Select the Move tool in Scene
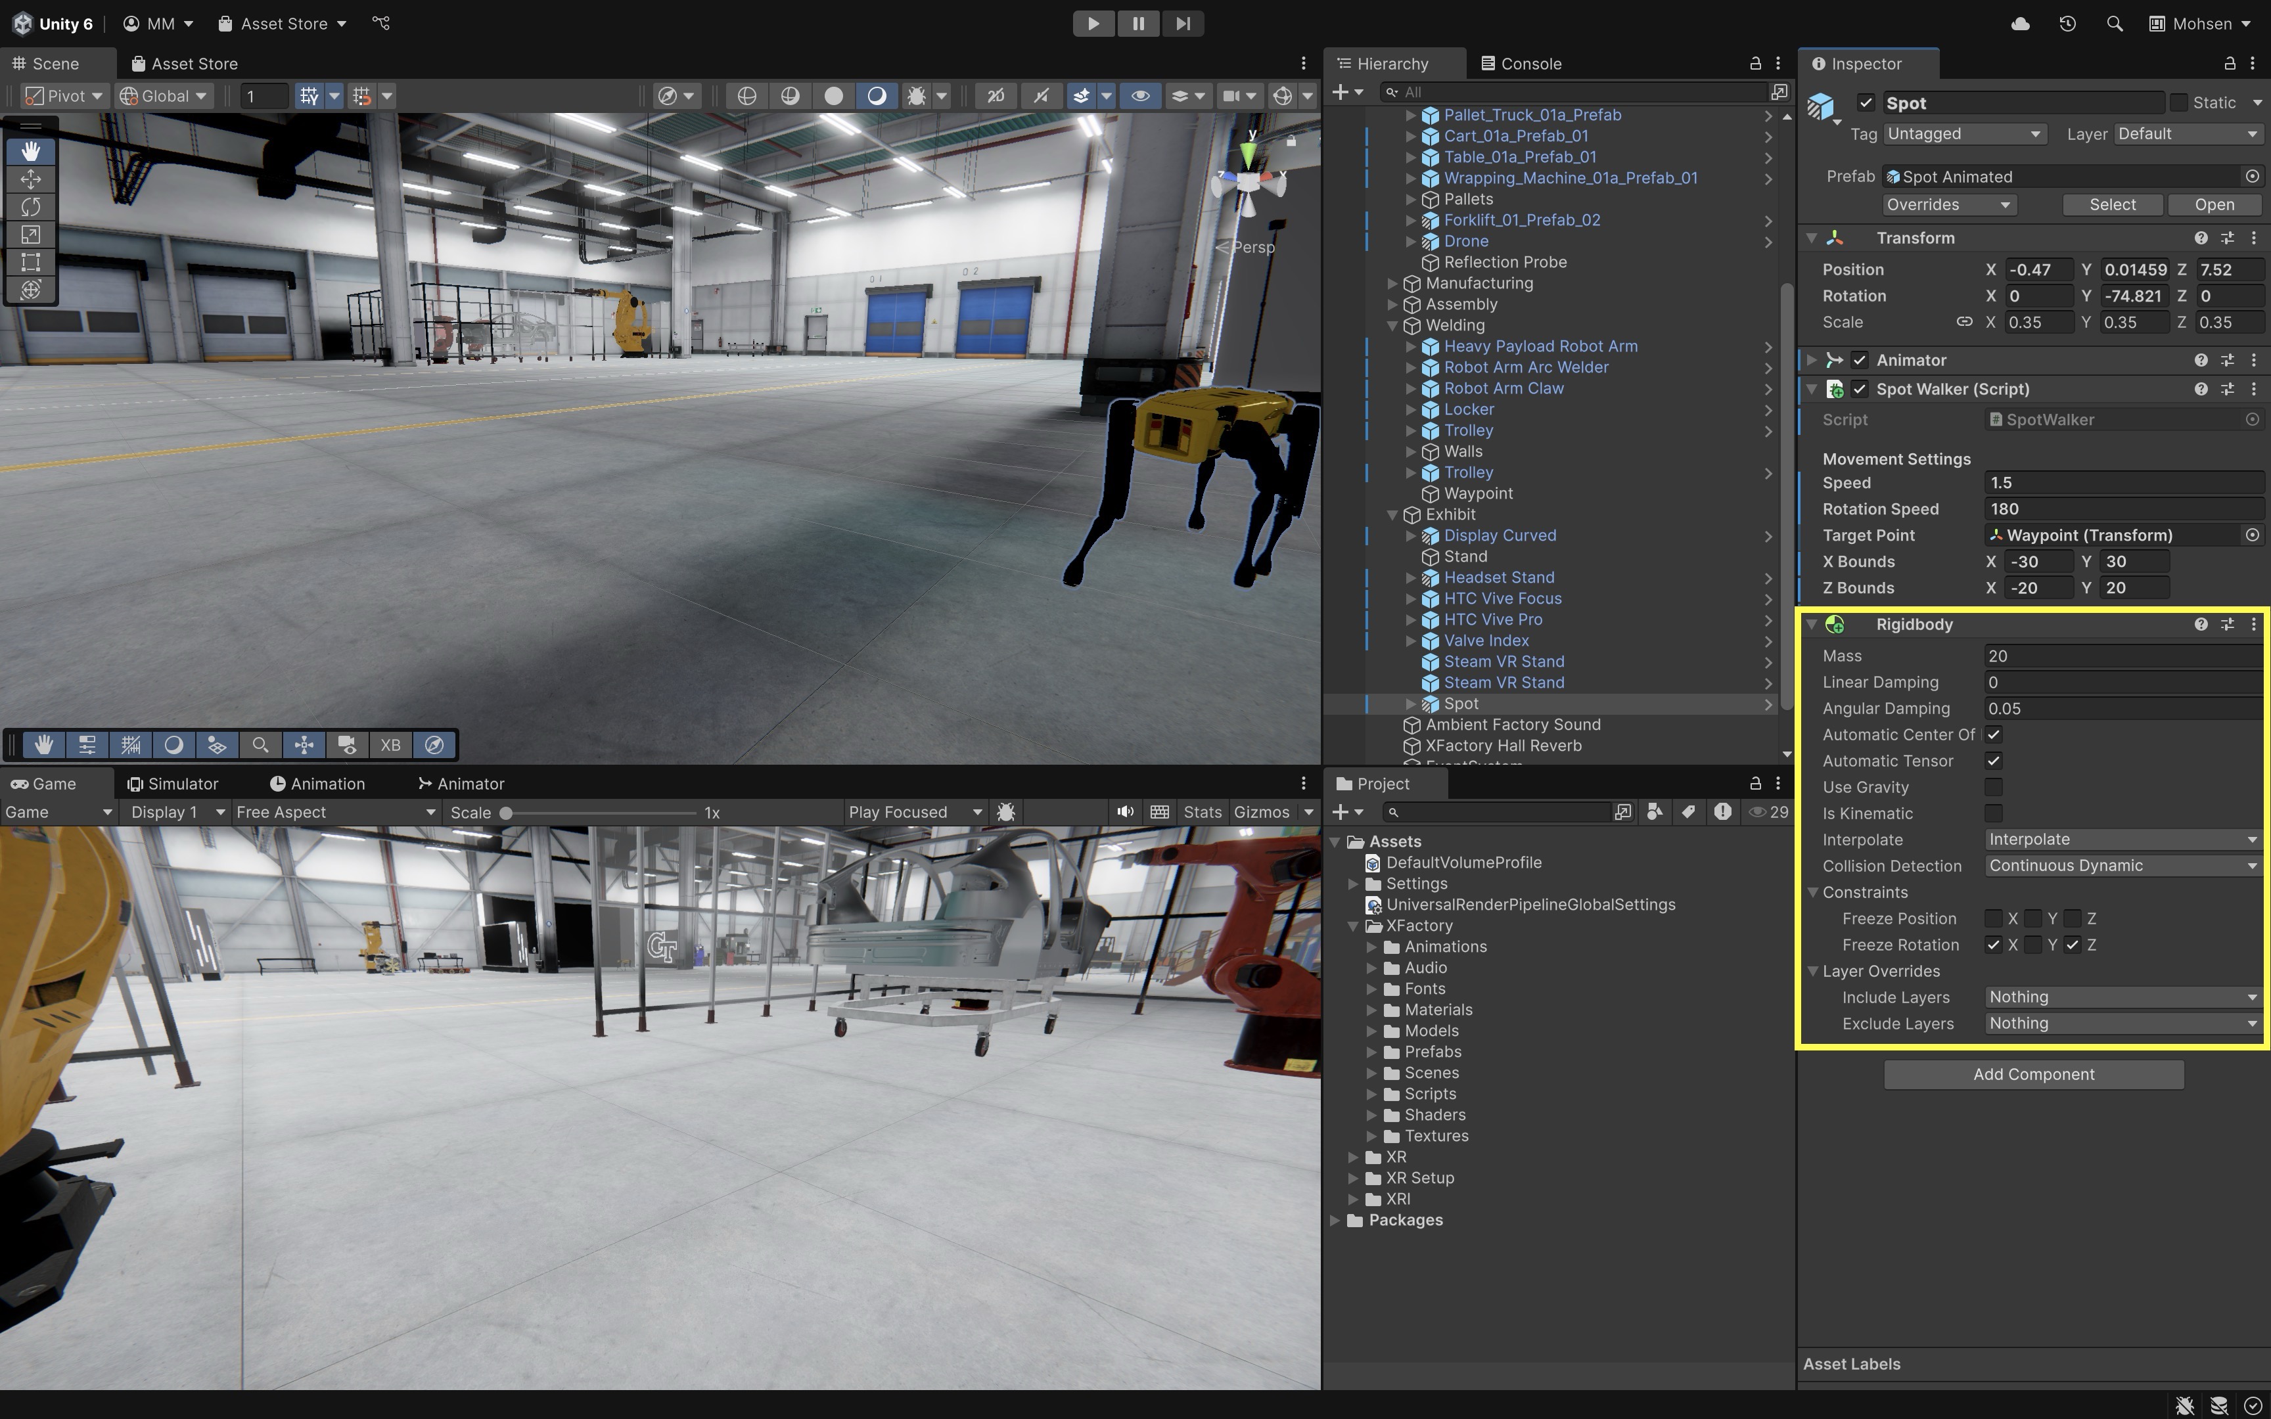This screenshot has height=1419, width=2271. pos(30,178)
